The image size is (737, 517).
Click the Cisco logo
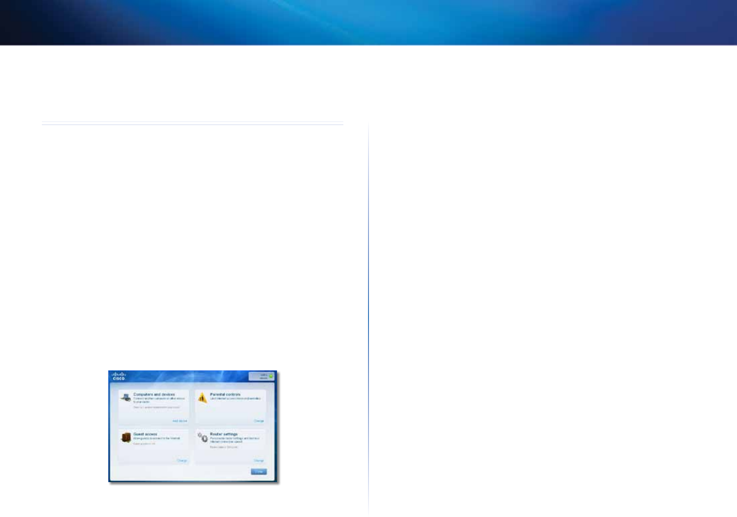[118, 376]
